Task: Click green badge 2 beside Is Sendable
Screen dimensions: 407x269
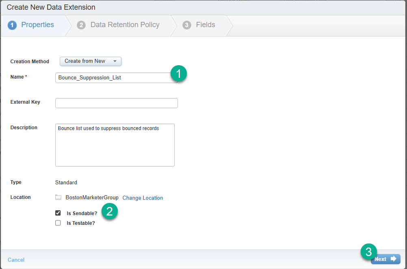Action: pos(110,211)
